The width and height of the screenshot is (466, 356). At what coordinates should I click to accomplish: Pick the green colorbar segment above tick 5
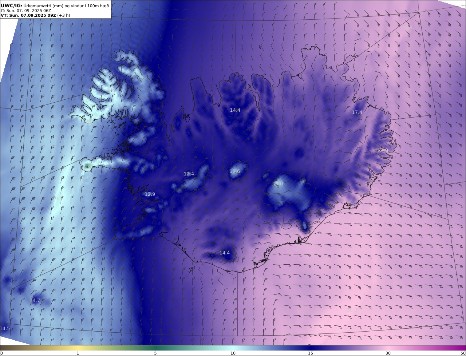[155, 348]
